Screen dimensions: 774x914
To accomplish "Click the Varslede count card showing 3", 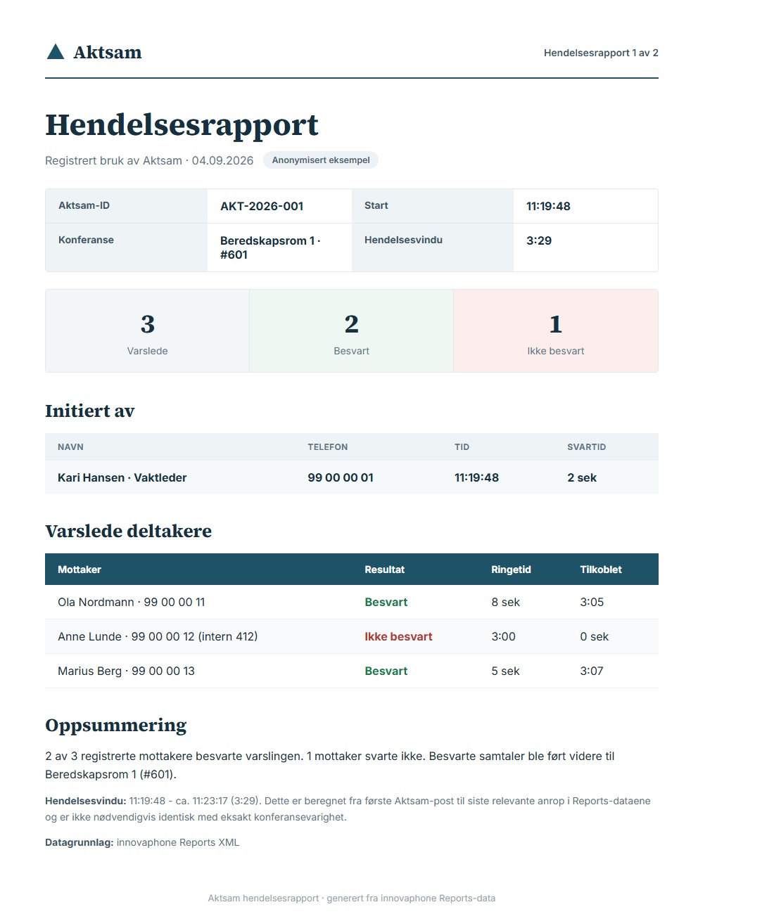I will (x=148, y=330).
